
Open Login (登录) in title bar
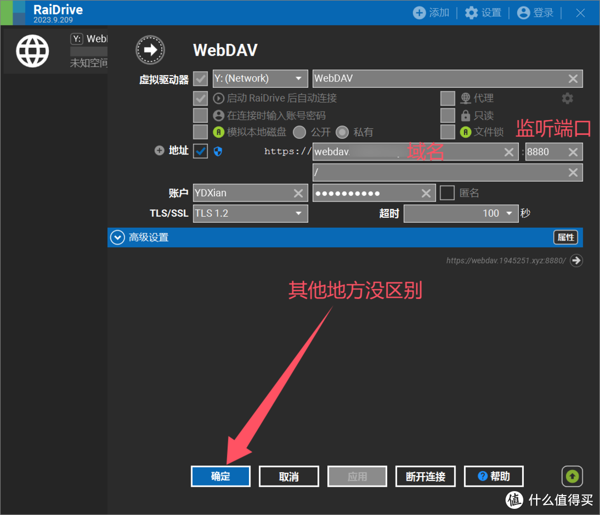click(536, 13)
